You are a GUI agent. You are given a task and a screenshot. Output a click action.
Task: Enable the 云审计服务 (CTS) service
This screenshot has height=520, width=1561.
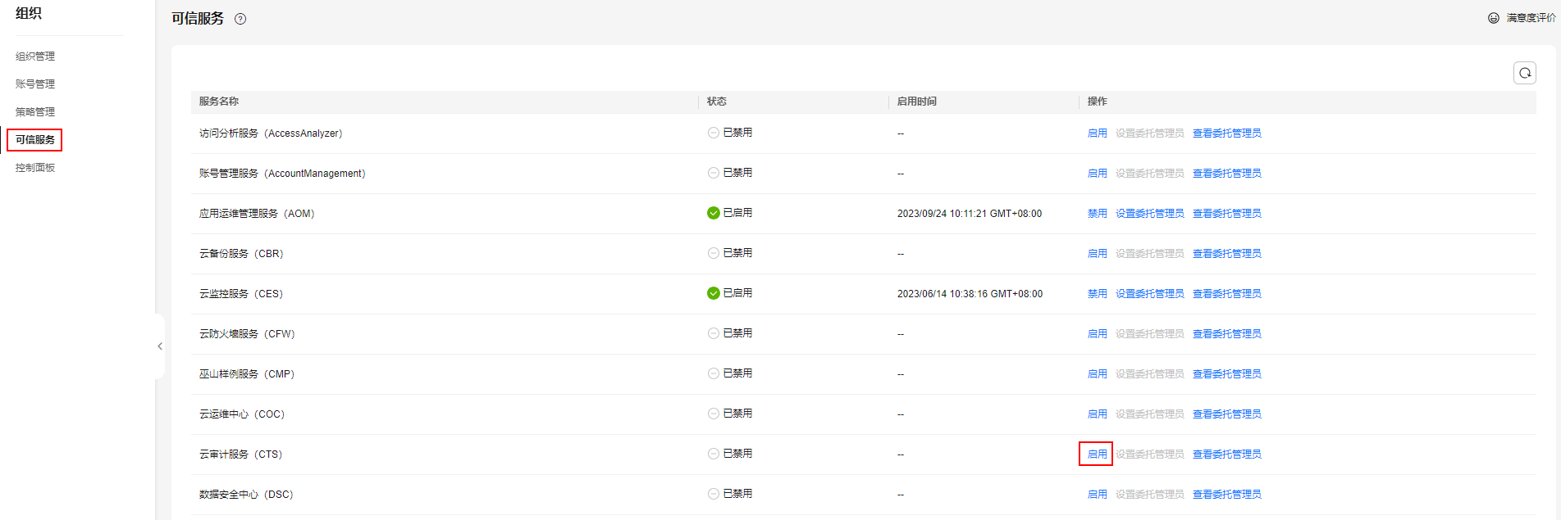[1097, 454]
